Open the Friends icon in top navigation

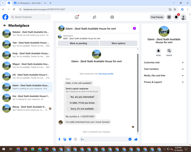pyautogui.click(x=94, y=17)
